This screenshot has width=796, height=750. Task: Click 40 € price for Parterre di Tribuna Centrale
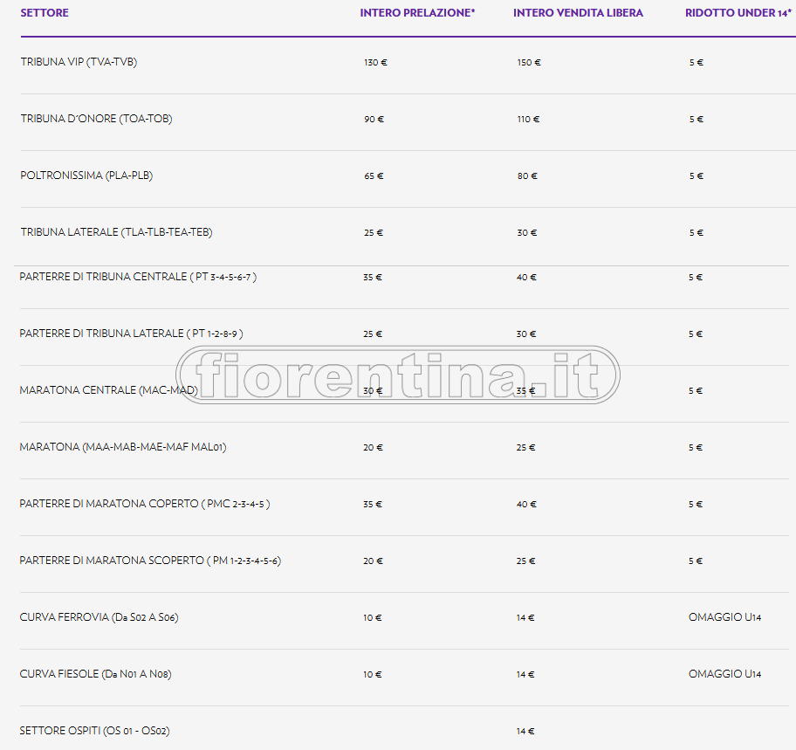point(526,278)
